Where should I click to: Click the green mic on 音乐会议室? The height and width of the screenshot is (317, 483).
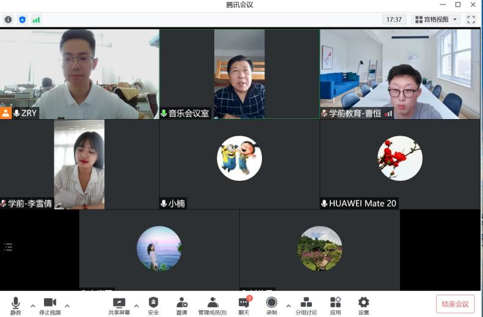click(x=164, y=113)
